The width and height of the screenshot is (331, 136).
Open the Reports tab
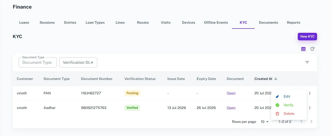pyautogui.click(x=293, y=22)
